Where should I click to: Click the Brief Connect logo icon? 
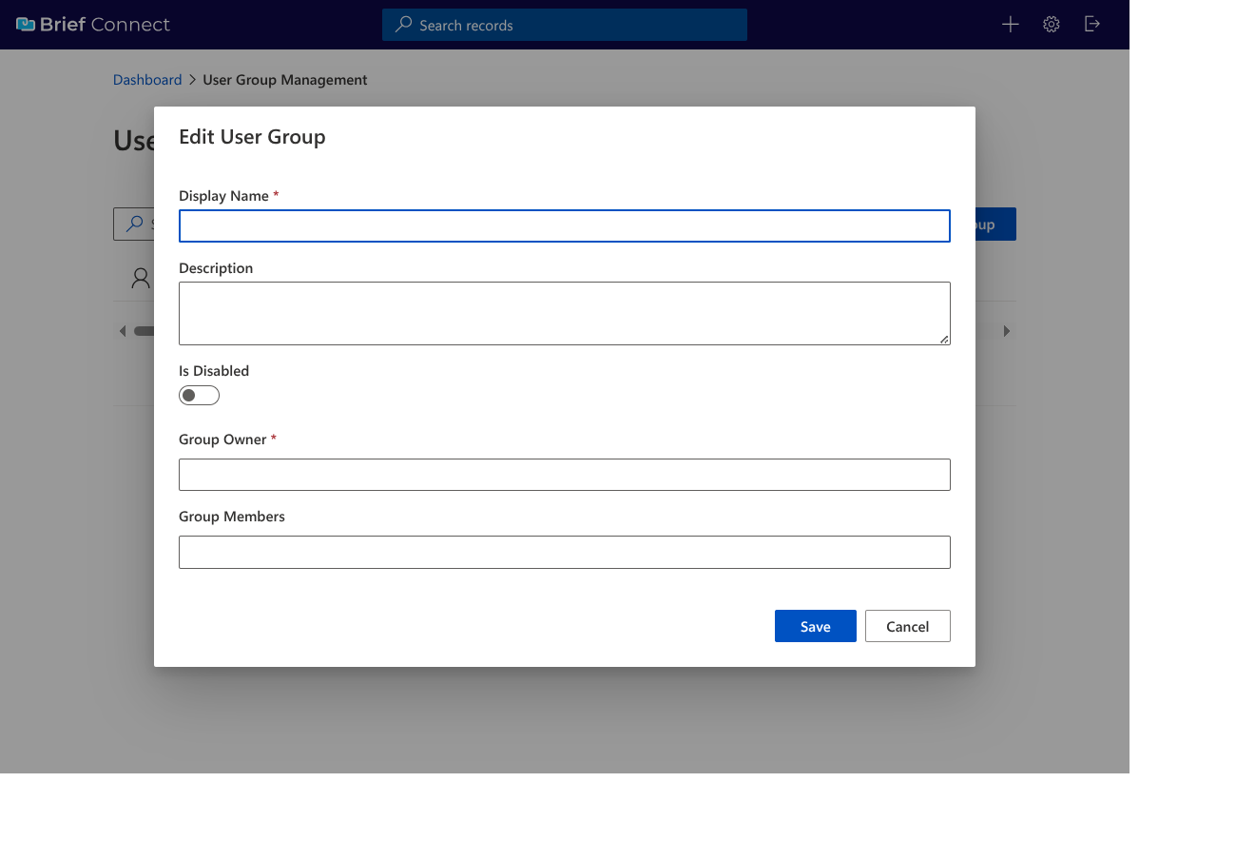(x=26, y=24)
